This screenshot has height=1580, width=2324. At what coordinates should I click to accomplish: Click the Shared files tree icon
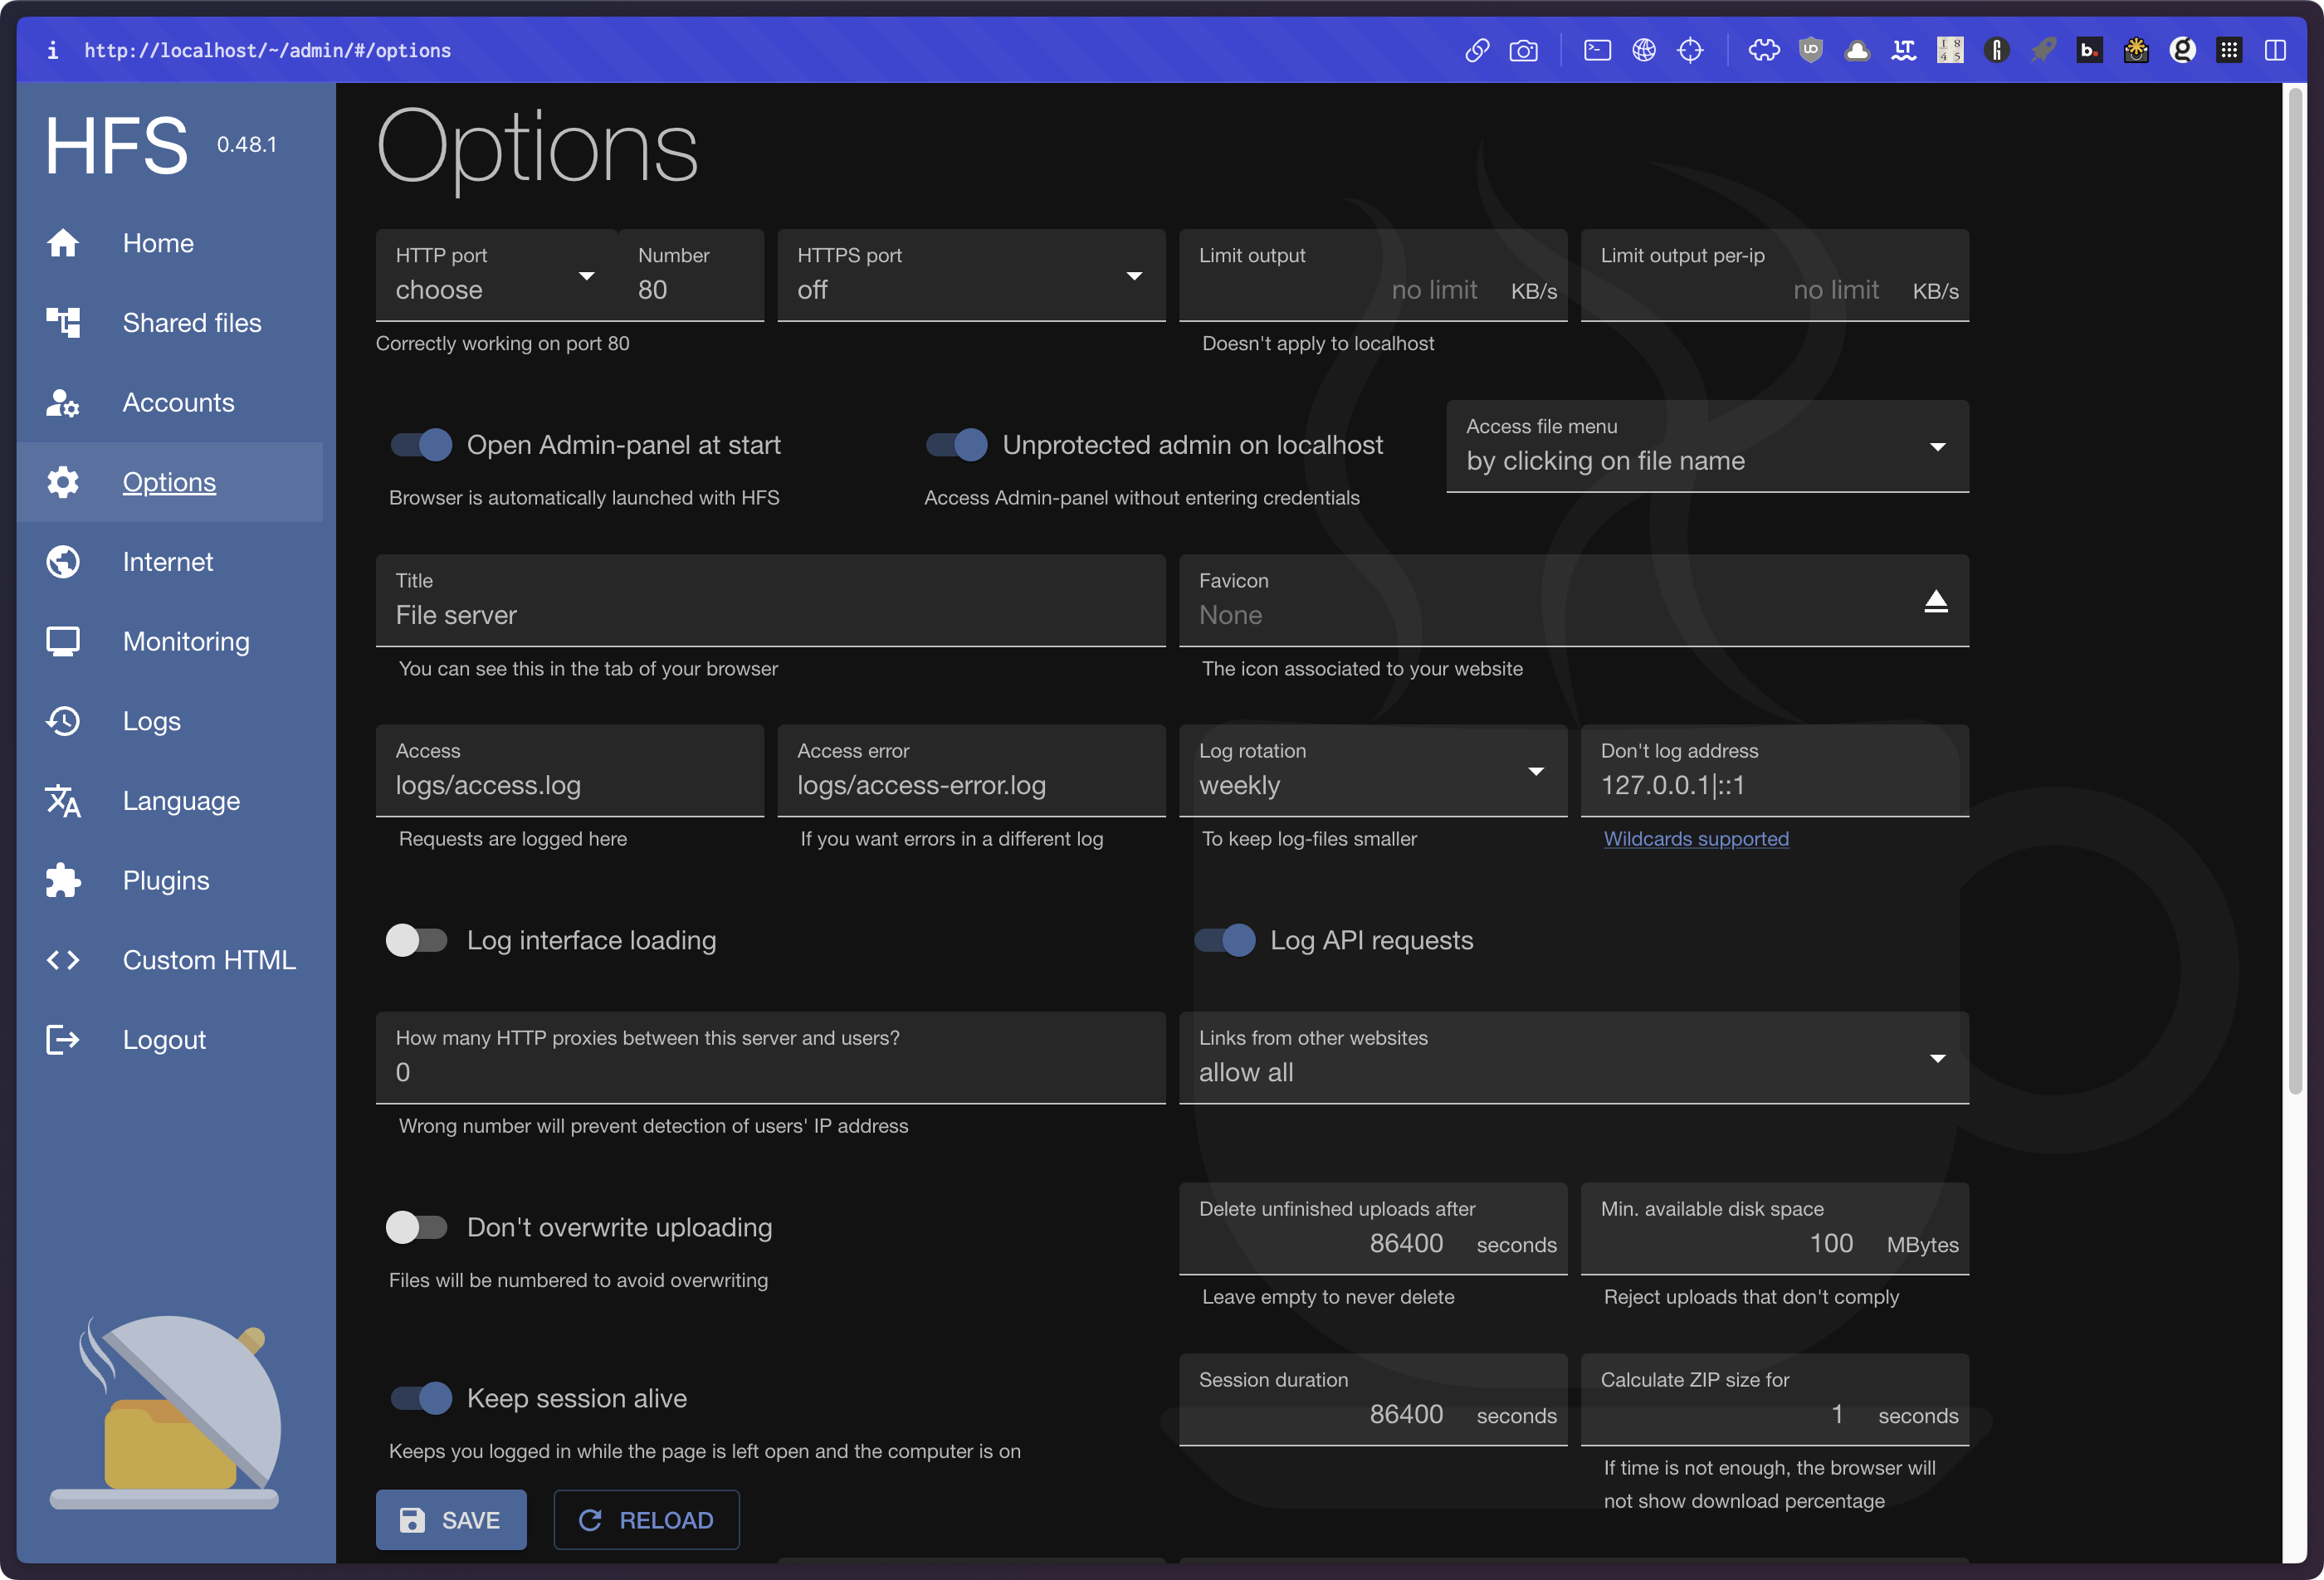coord(63,323)
